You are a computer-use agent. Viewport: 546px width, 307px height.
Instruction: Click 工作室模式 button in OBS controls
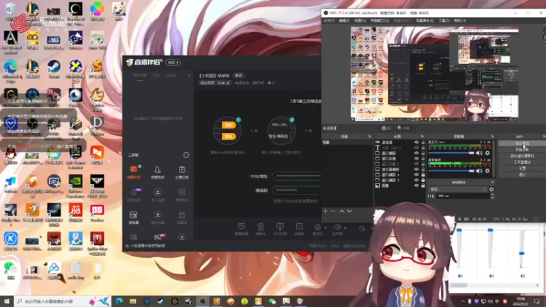click(521, 162)
